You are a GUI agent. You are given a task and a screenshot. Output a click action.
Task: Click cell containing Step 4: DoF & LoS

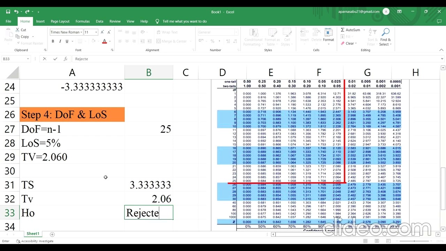click(72, 115)
